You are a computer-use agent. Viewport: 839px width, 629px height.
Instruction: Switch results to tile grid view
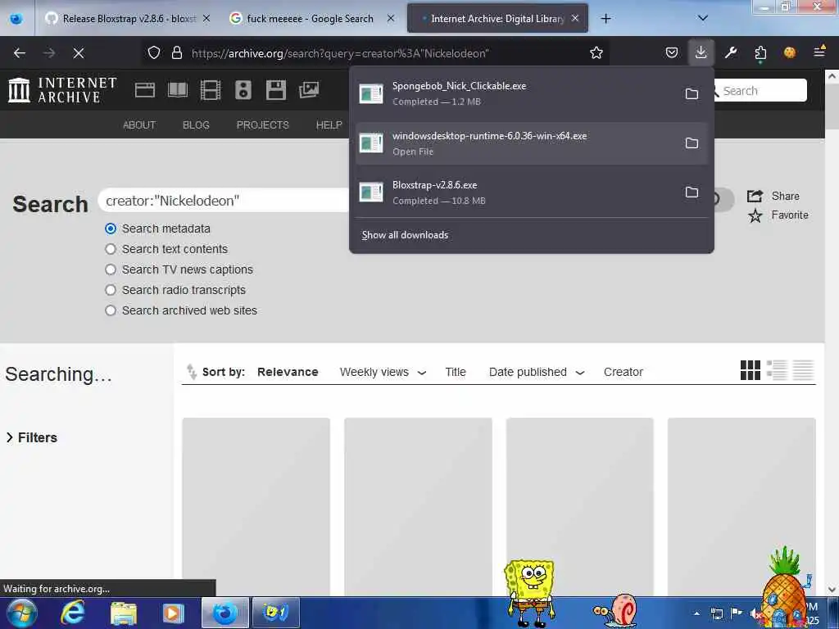[x=751, y=370]
